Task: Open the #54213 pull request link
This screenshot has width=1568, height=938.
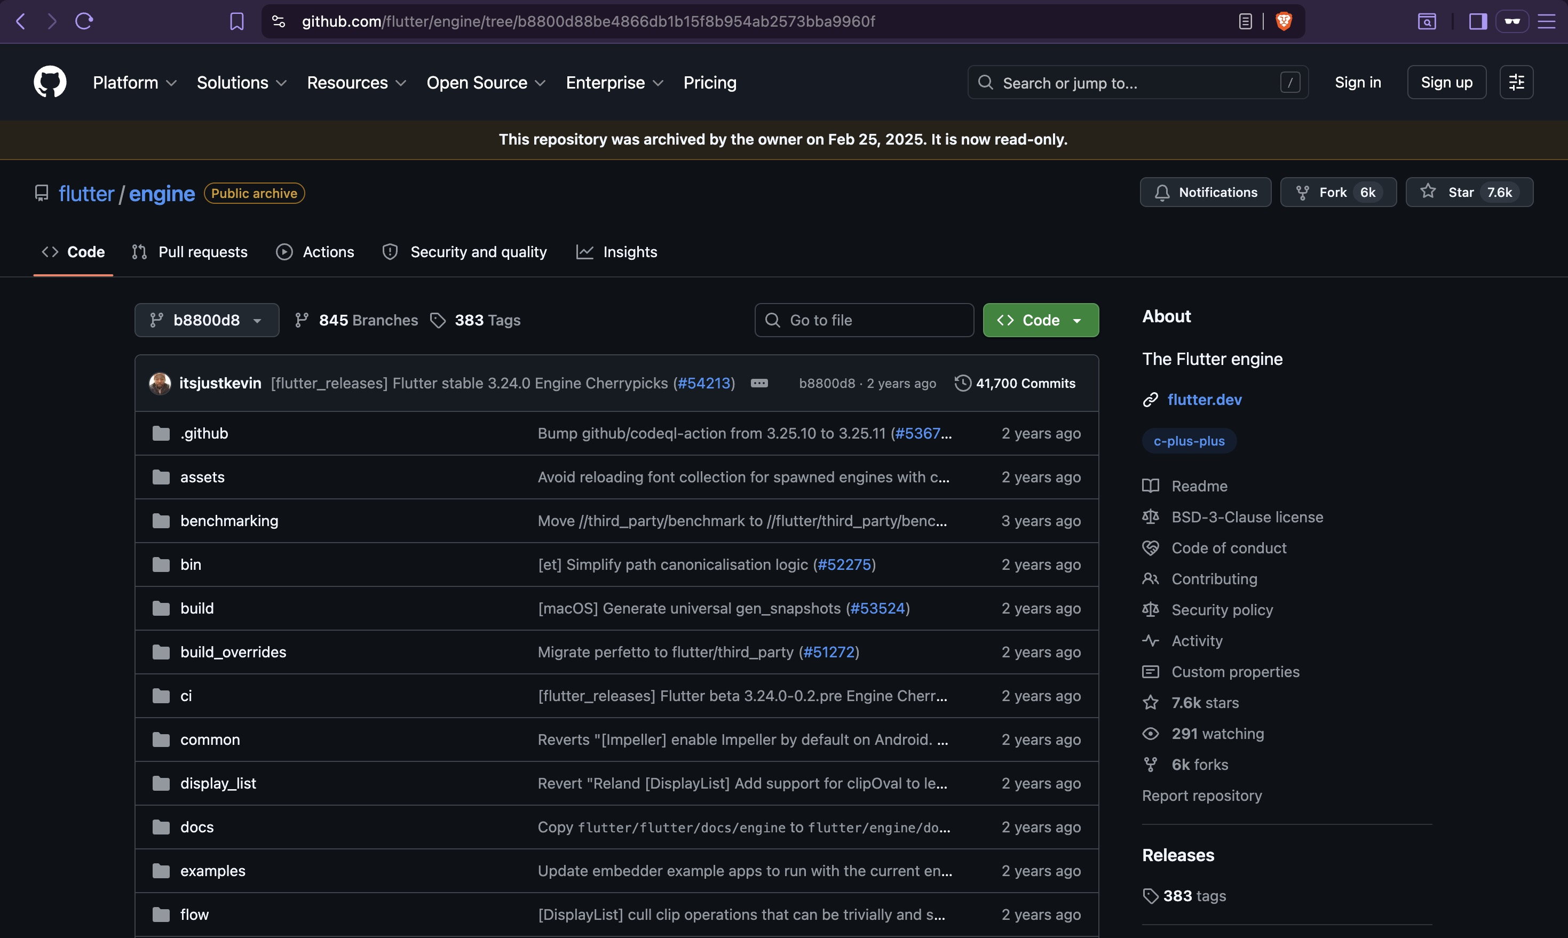Action: point(704,383)
